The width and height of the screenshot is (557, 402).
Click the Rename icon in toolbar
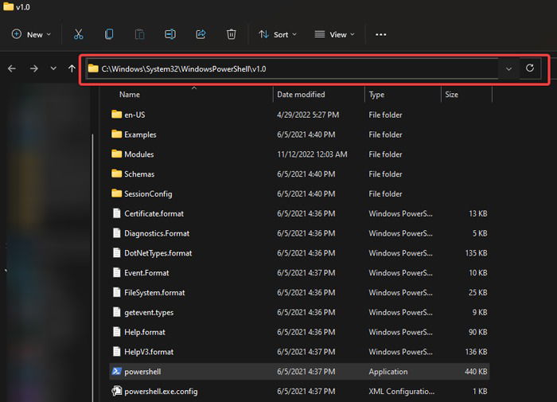170,34
